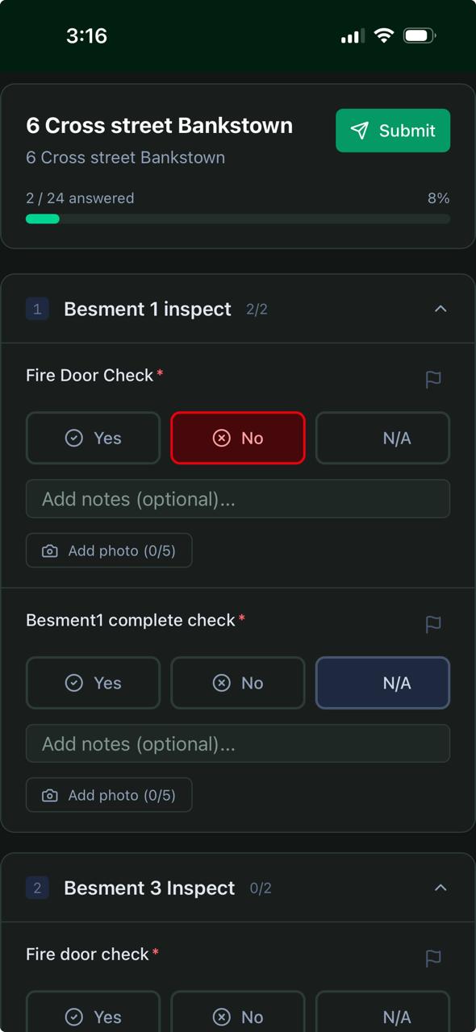The width and height of the screenshot is (476, 1032).
Task: Click the numbered badge for Besment 3 Inspect
Action: coord(37,888)
